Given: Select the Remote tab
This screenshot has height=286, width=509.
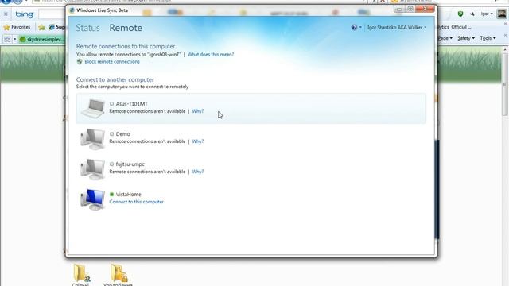Looking at the screenshot, I should coord(126,28).
